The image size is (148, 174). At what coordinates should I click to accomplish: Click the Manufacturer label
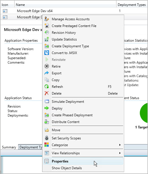18,53
